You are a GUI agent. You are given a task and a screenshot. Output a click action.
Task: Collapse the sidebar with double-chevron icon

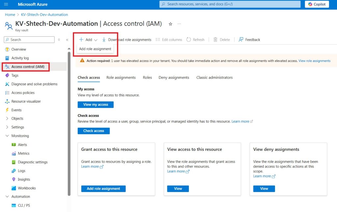click(x=67, y=40)
